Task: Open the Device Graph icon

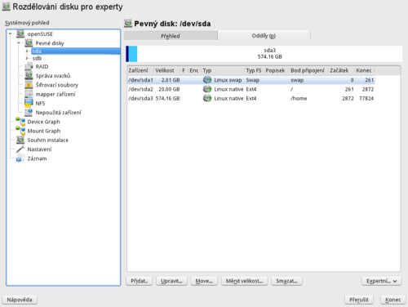Action: (x=20, y=122)
